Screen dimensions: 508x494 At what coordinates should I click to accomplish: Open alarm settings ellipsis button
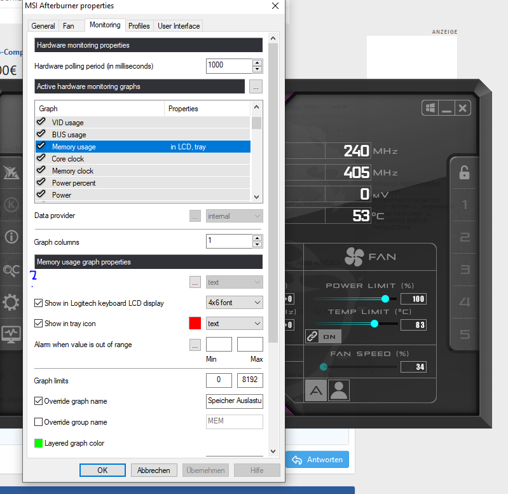pyautogui.click(x=195, y=345)
